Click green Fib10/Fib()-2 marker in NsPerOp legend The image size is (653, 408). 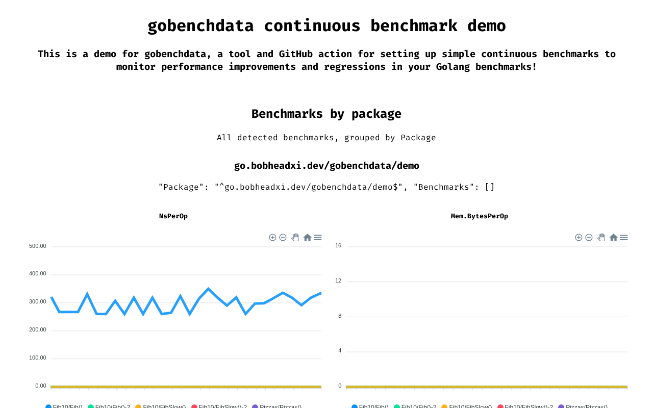point(91,406)
